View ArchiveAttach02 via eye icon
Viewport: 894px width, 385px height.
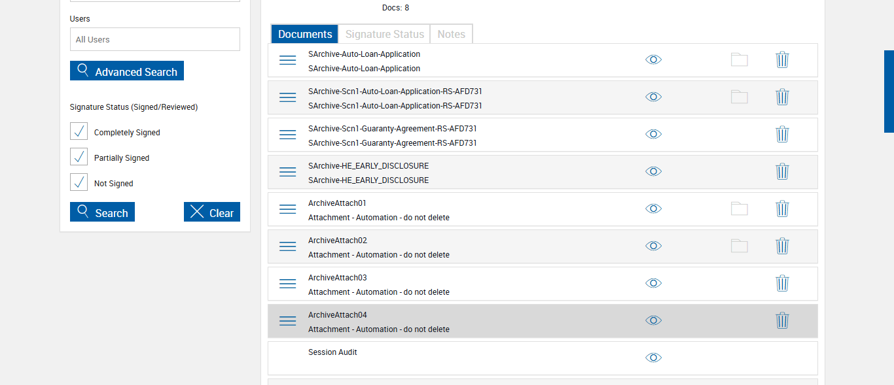[654, 246]
